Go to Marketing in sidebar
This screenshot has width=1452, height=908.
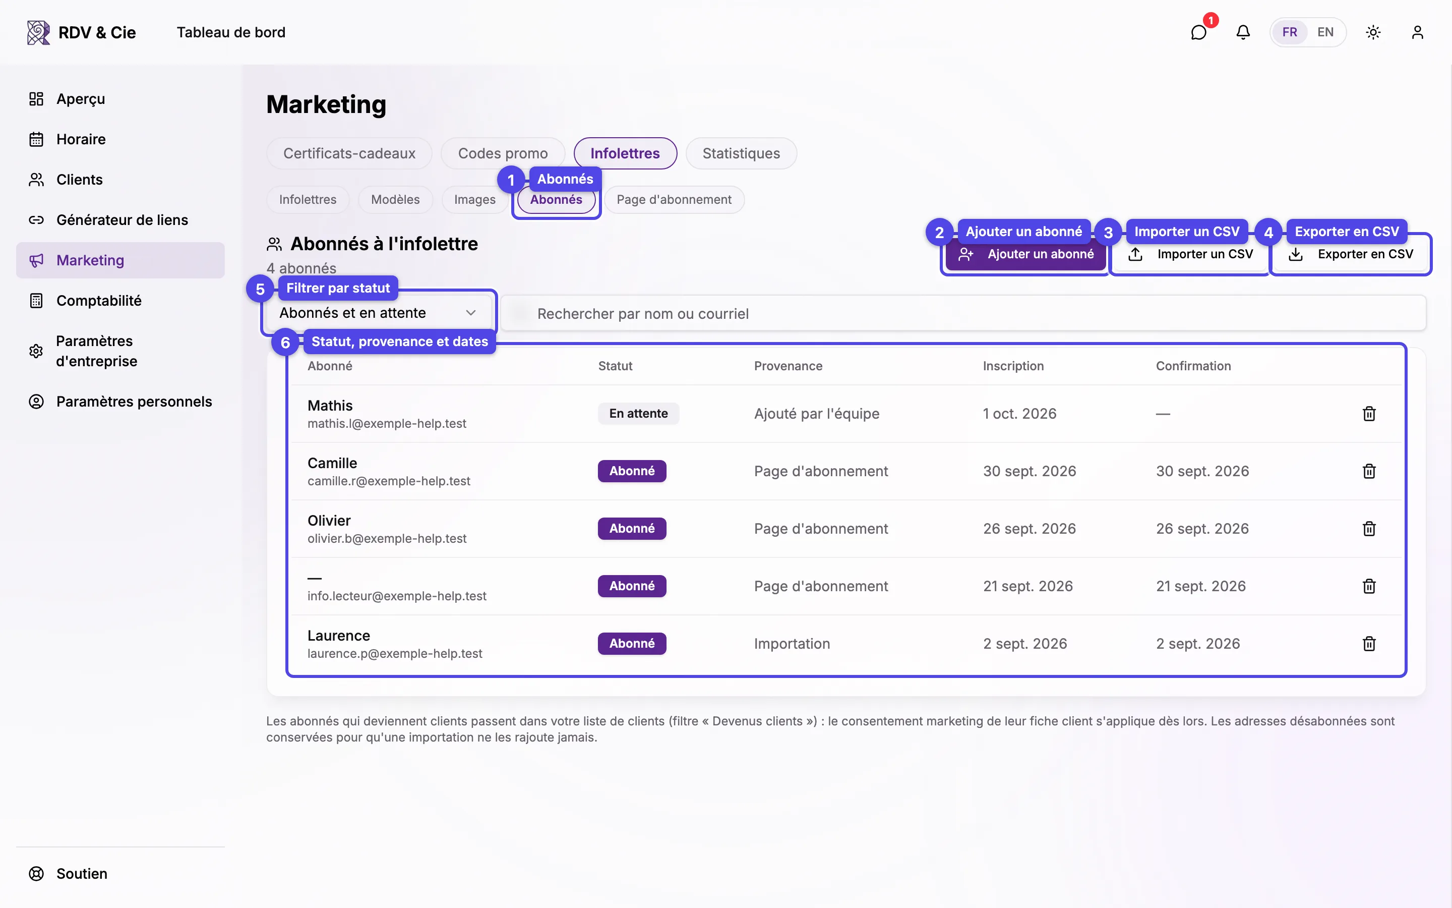120,260
